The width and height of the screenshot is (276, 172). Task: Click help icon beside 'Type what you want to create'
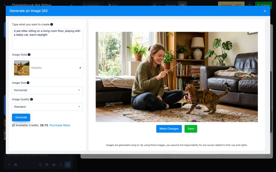(x=51, y=24)
